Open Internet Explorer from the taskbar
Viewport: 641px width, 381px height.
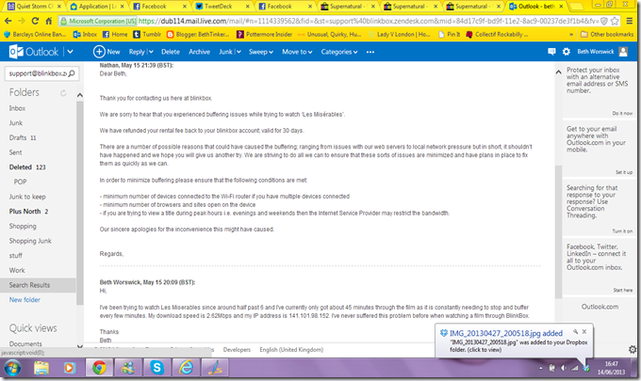point(186,368)
